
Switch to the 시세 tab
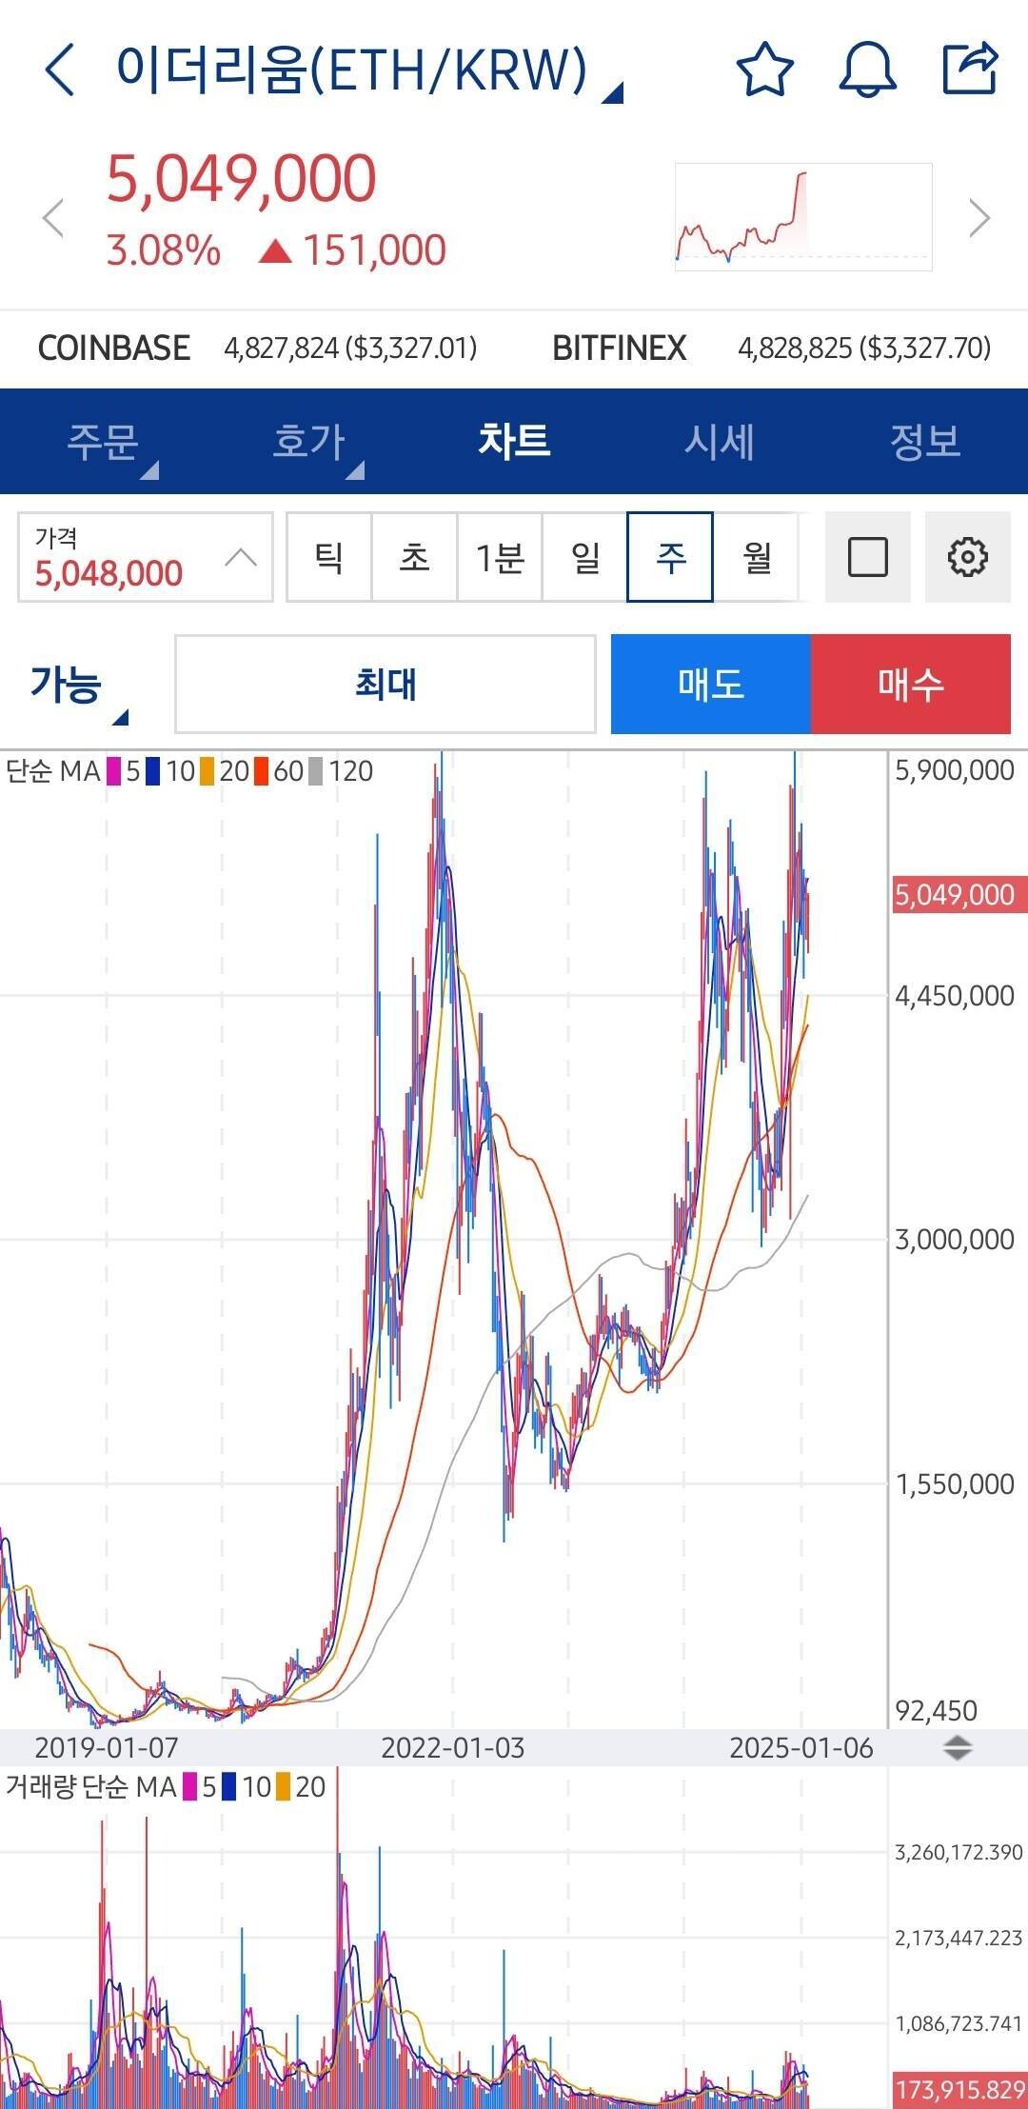coord(720,442)
